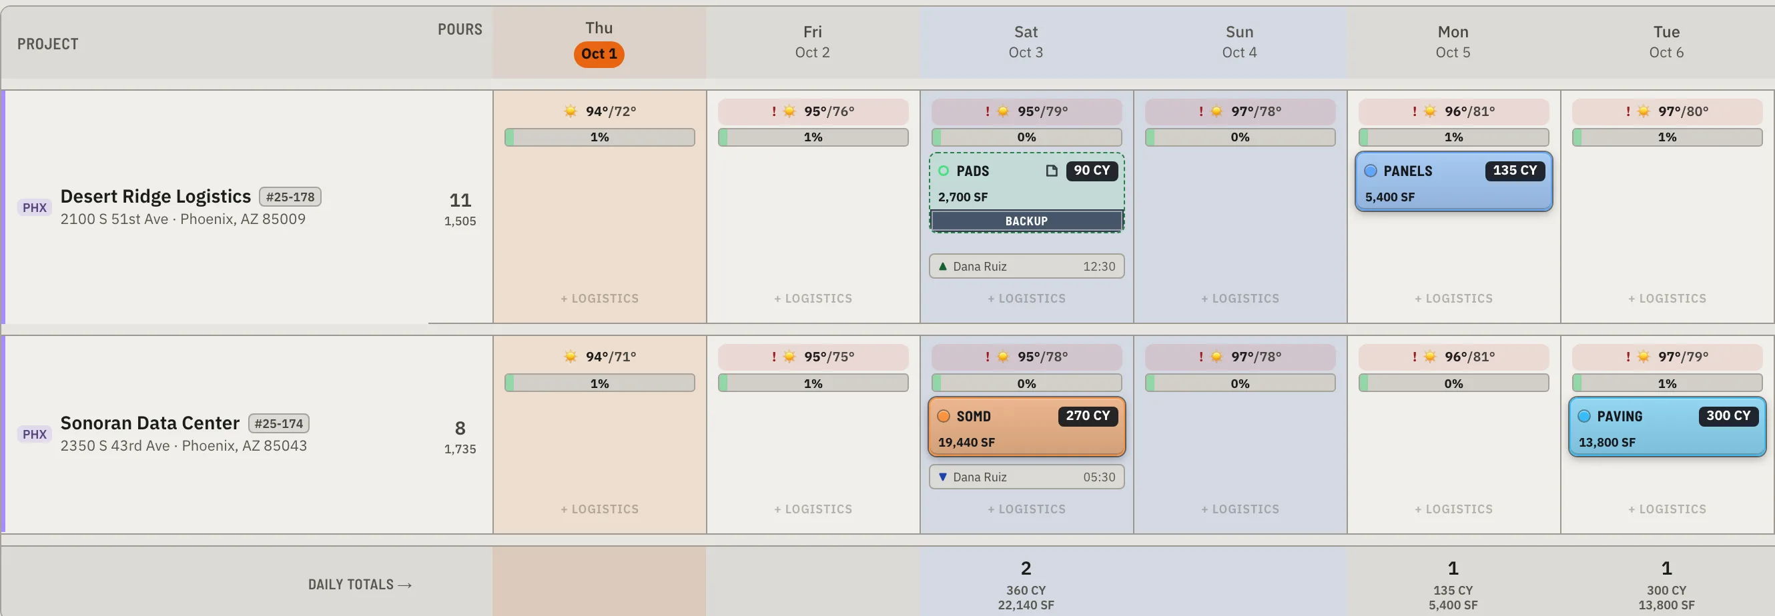1775x616 pixels.
Task: Click Sonoran Saturday 0% precipitation bar
Action: (1027, 383)
